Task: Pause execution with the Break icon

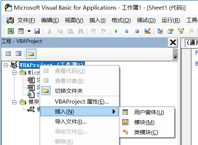Action: tap(126, 31)
